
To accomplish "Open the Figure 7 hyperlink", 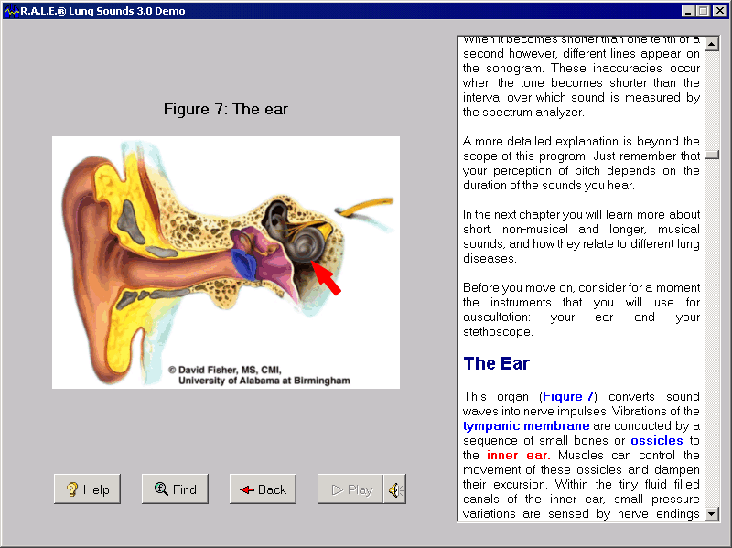I will (566, 396).
